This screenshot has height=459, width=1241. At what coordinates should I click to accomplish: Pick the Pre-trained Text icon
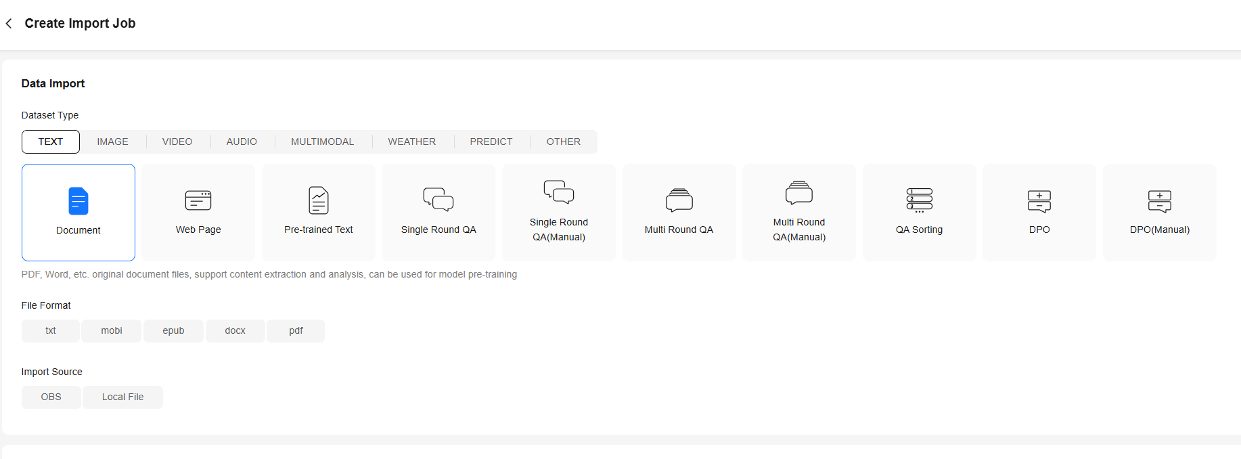319,200
